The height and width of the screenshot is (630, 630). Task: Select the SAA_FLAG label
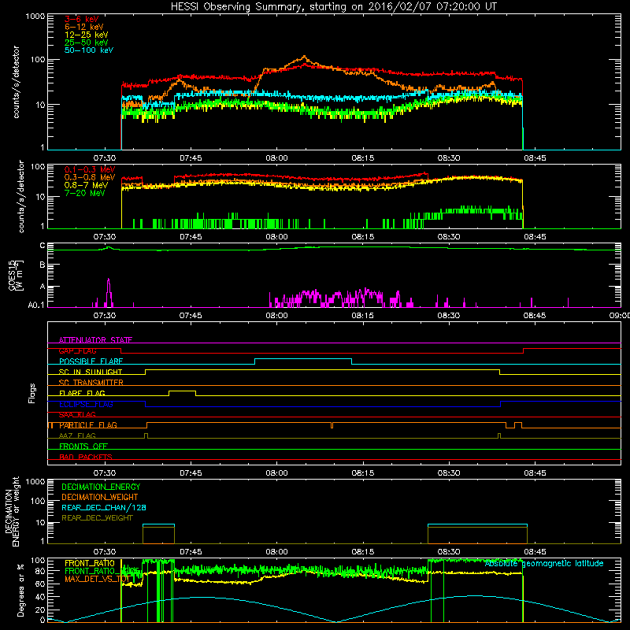point(77,414)
